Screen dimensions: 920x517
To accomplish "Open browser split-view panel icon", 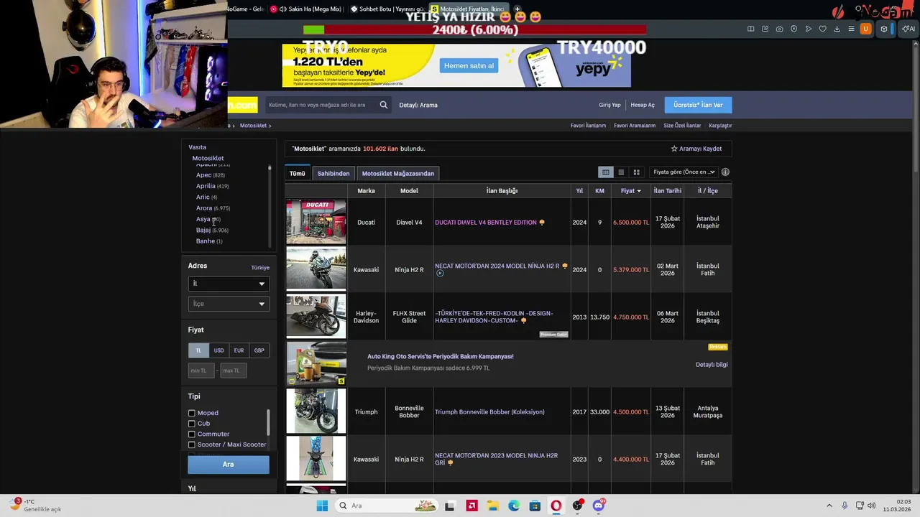I will click(x=751, y=29).
